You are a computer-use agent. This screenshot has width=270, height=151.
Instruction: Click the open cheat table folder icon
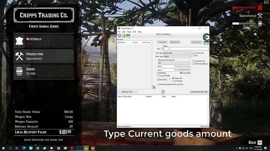click(x=124, y=36)
